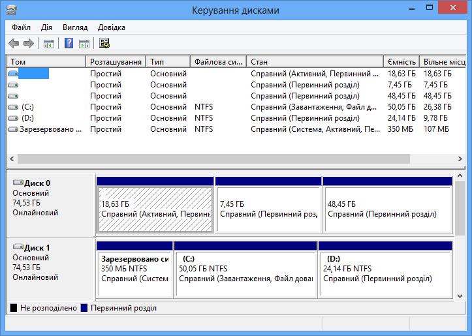Open the Довідка menu

tap(112, 27)
